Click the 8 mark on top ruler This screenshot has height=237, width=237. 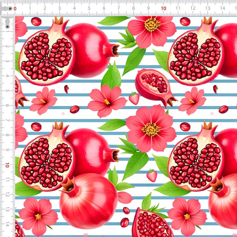click(134, 8)
